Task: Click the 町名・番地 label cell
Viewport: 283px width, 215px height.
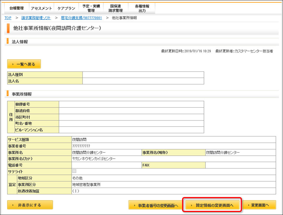Action: (37, 124)
